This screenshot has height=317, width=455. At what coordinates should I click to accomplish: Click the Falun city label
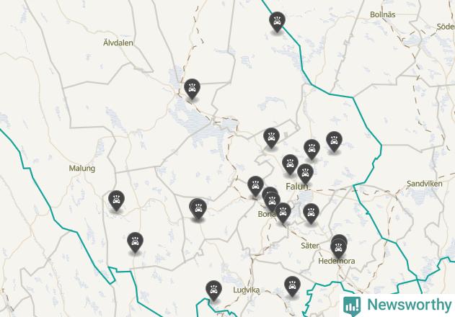tap(296, 187)
